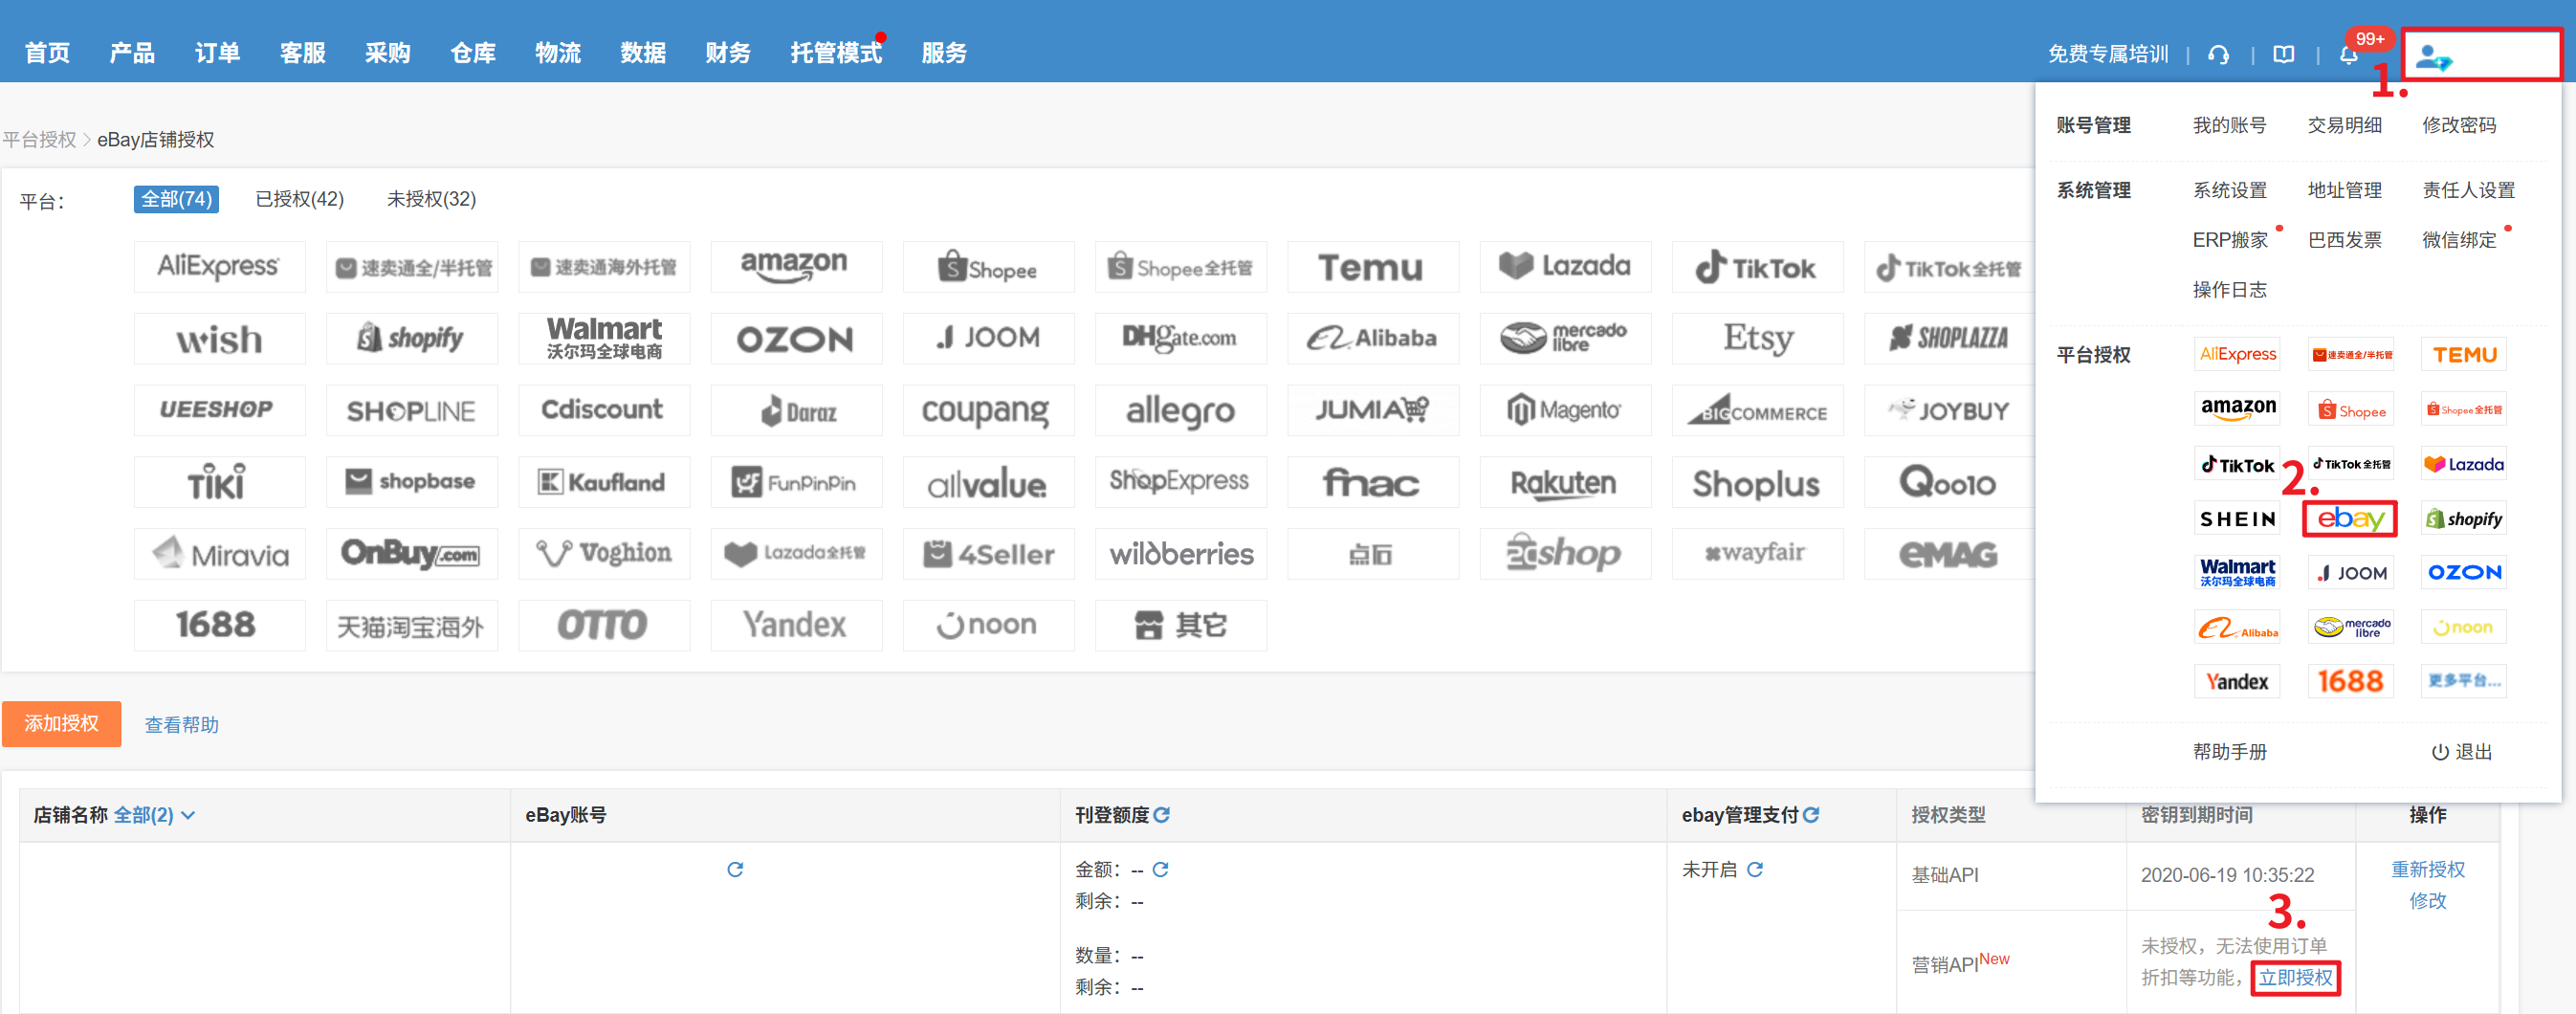Select the 全部(74) platform filter
Screen dimensions: 2576x1014
pyautogui.click(x=176, y=199)
